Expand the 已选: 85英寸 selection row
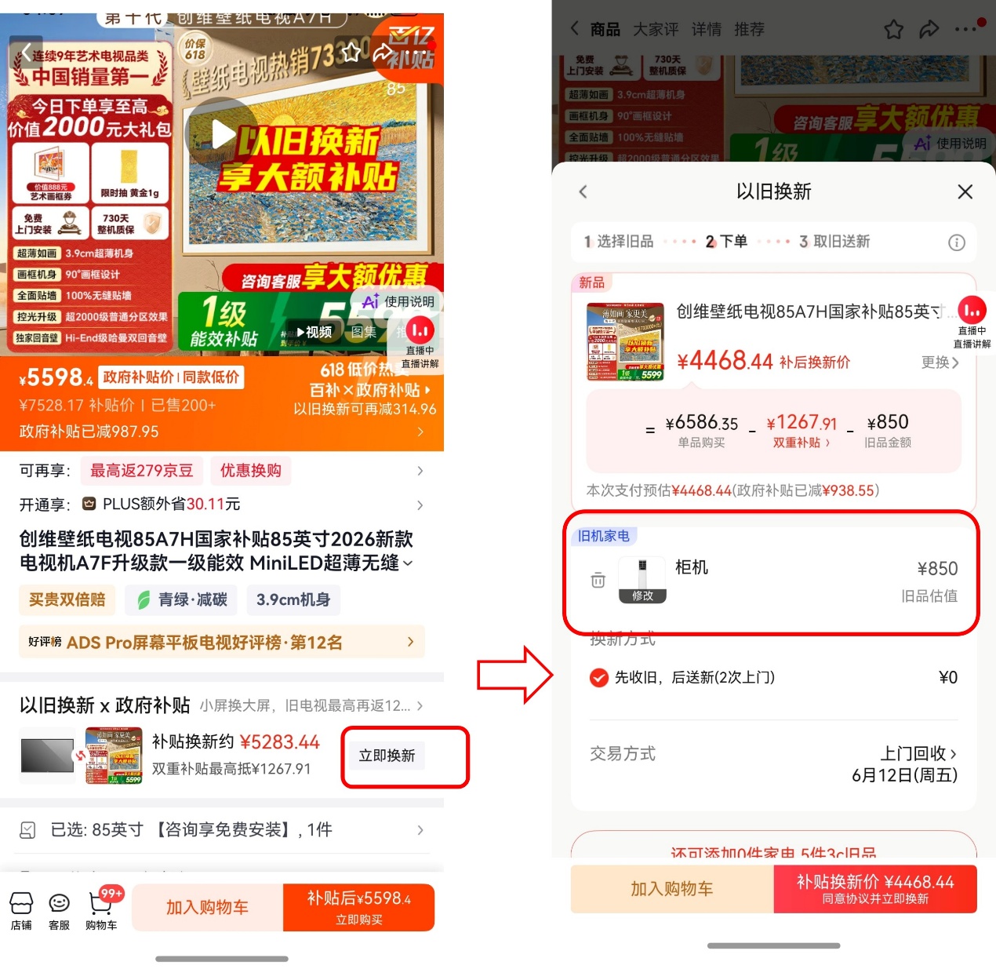Image resolution: width=996 pixels, height=969 pixels. [222, 829]
